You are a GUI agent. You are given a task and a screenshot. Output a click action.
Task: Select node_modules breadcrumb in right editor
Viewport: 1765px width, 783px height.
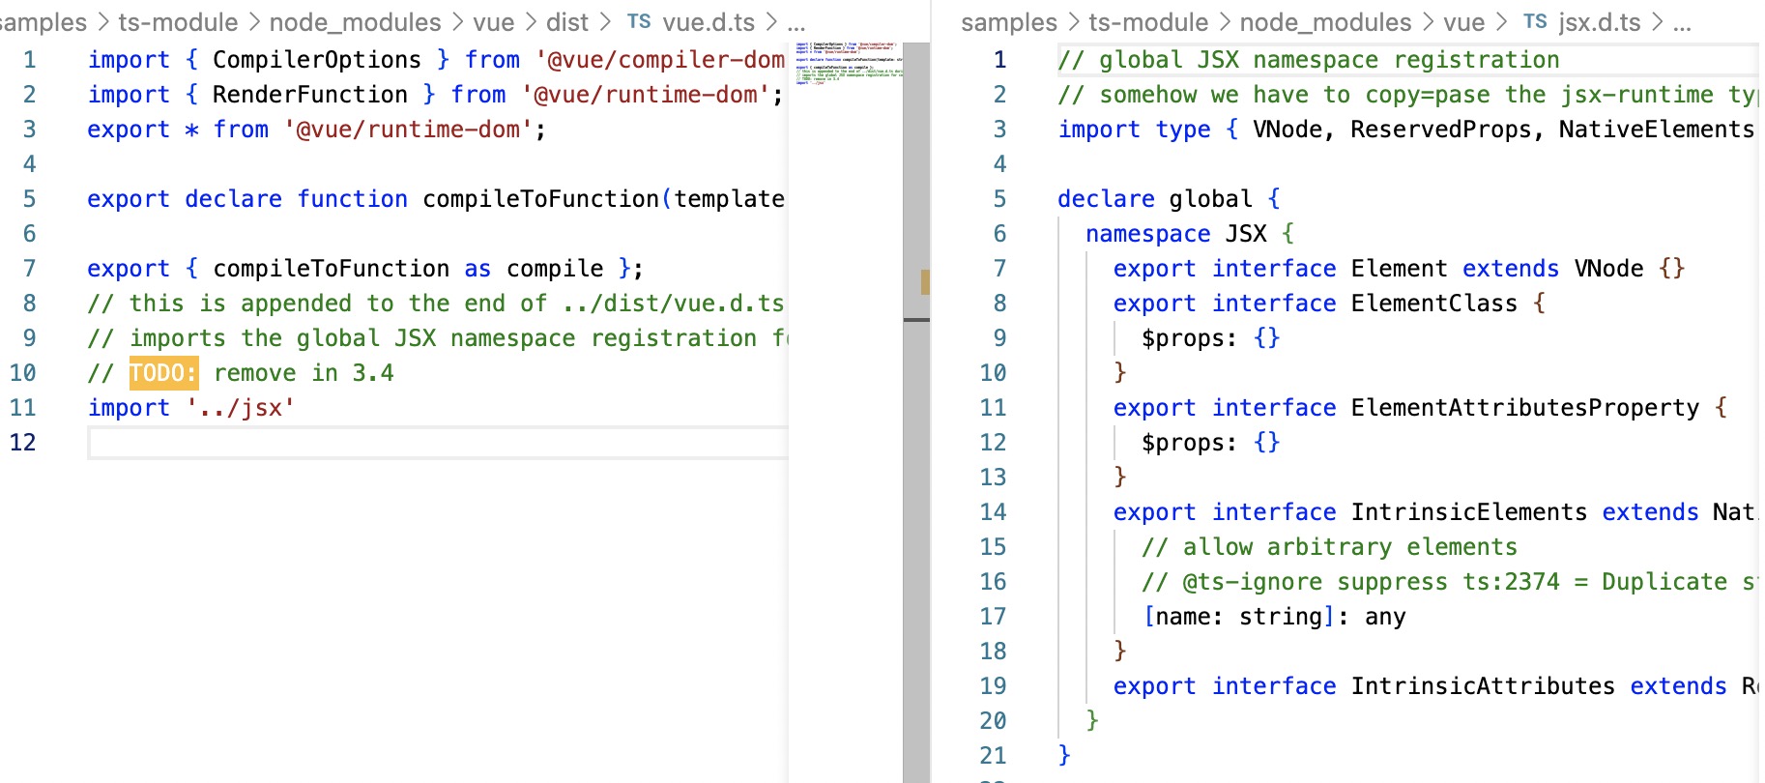coord(1325,21)
